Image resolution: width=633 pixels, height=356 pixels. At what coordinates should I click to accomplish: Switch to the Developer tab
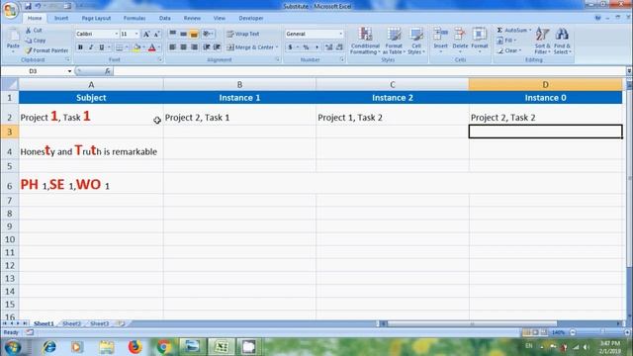click(x=250, y=18)
